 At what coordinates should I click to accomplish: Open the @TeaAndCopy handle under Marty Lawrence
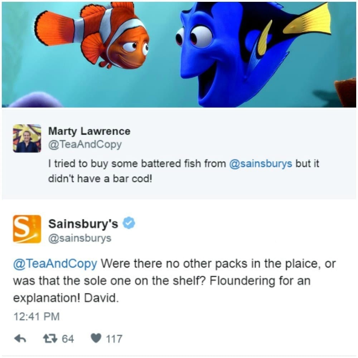coord(85,145)
